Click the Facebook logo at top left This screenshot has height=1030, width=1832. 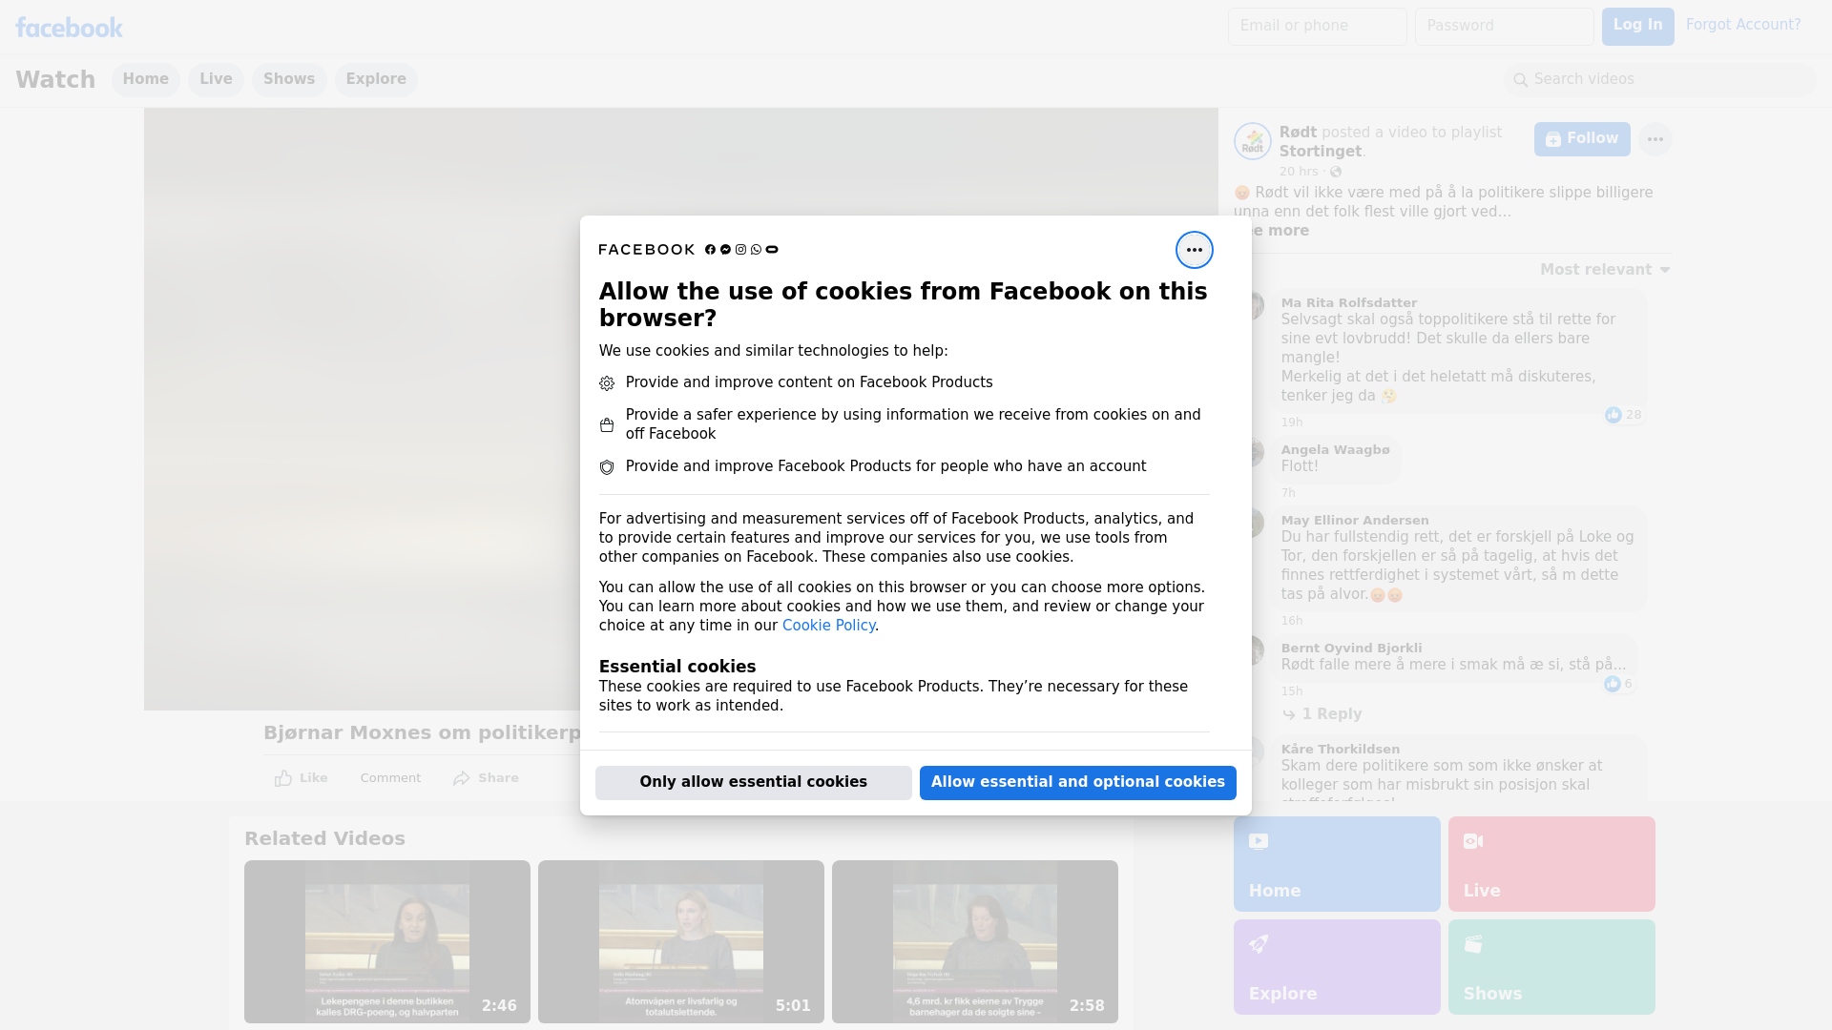(x=69, y=28)
